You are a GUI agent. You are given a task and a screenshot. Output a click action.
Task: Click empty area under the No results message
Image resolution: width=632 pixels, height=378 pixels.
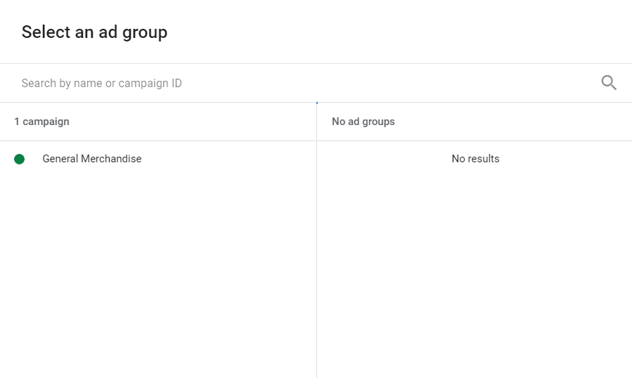(475, 274)
